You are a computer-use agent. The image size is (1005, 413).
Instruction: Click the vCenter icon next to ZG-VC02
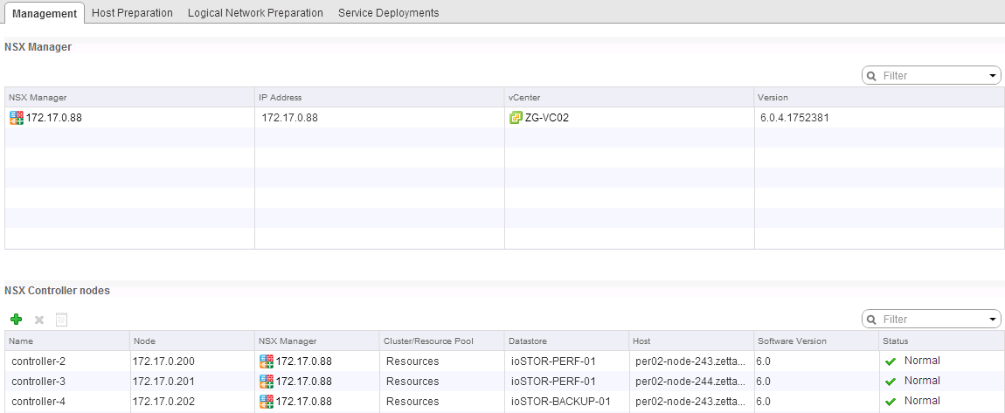(x=516, y=118)
